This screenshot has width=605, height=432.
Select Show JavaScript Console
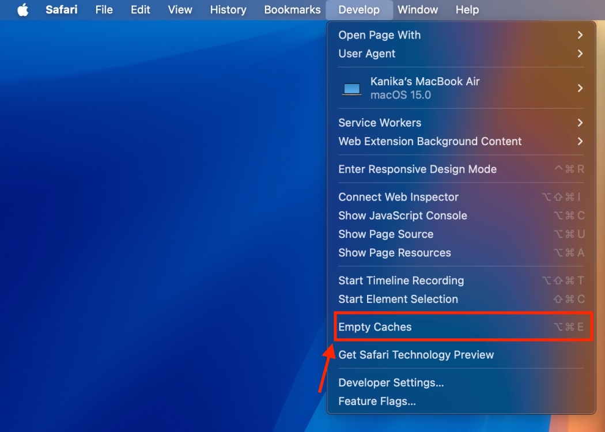(x=403, y=215)
